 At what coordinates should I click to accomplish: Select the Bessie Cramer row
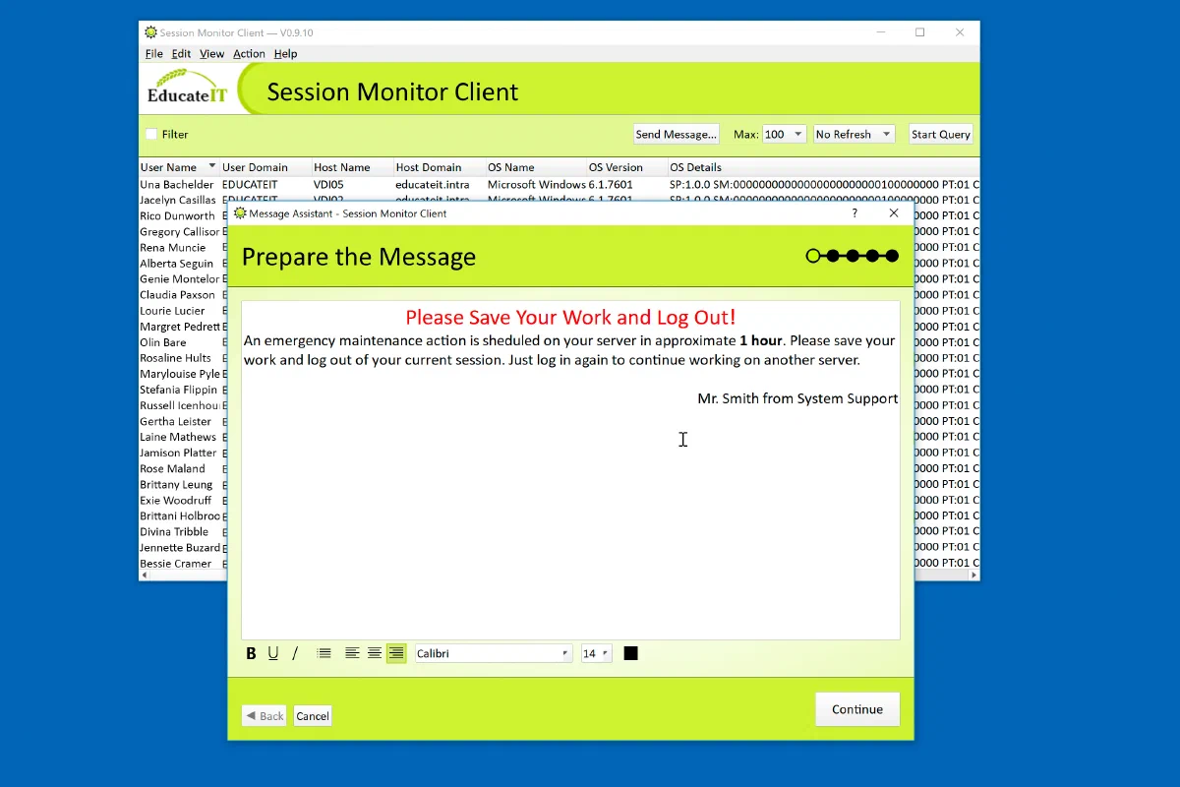(x=183, y=564)
